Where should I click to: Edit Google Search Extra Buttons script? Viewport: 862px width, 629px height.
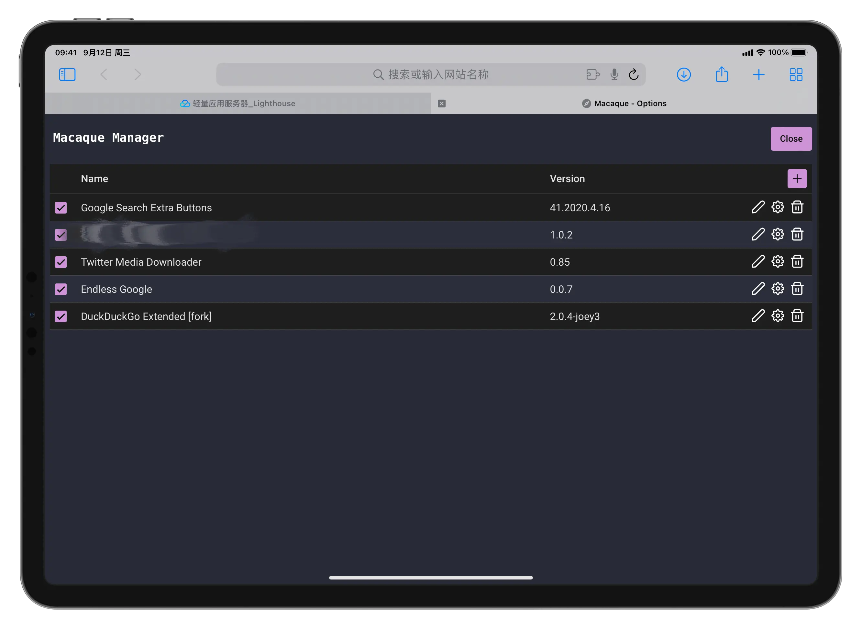coord(758,207)
